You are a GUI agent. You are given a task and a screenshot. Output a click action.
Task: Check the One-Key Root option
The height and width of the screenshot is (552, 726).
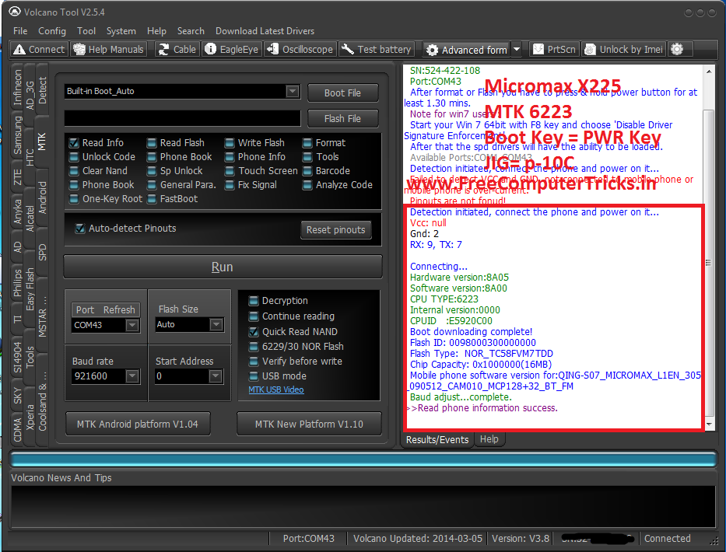pos(74,198)
